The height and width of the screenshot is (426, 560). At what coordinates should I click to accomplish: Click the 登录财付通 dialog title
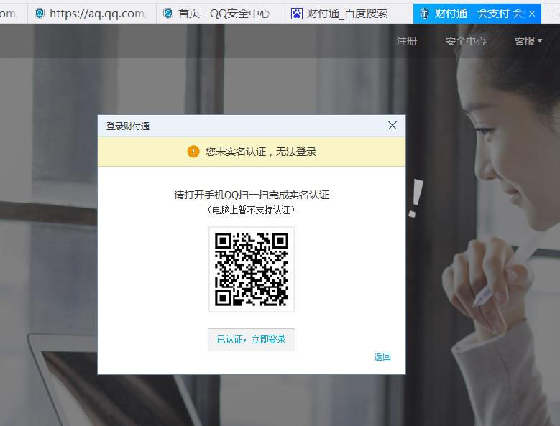point(128,126)
